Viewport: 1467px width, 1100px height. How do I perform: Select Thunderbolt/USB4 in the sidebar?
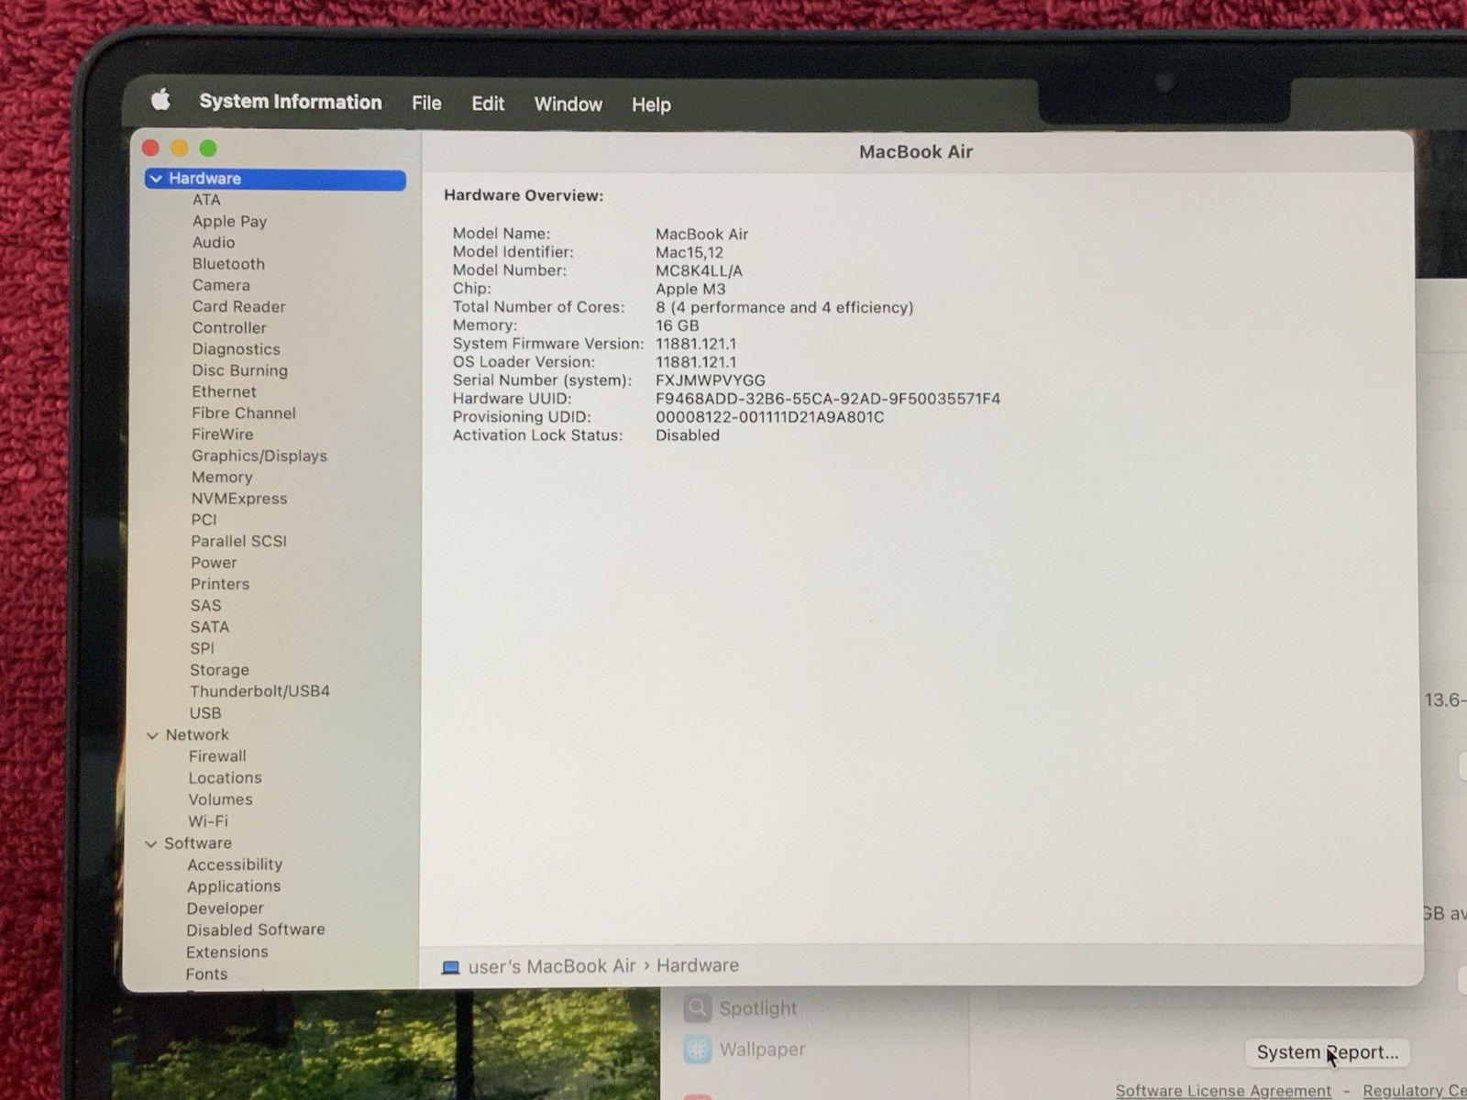(x=259, y=691)
